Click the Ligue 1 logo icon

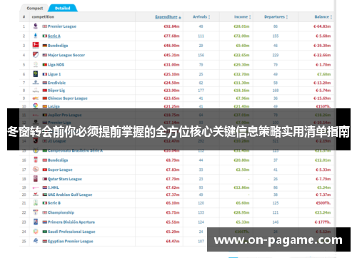pyautogui.click(x=36, y=74)
